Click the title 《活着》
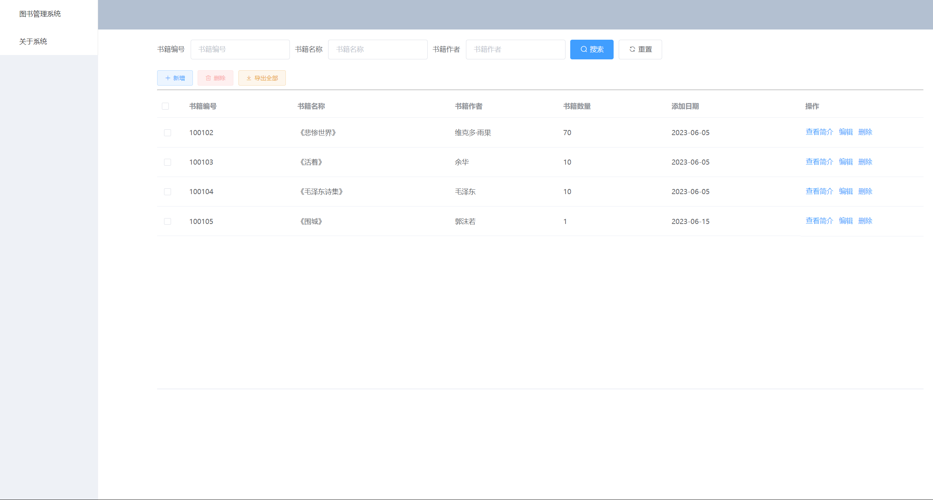Image resolution: width=933 pixels, height=500 pixels. 311,162
